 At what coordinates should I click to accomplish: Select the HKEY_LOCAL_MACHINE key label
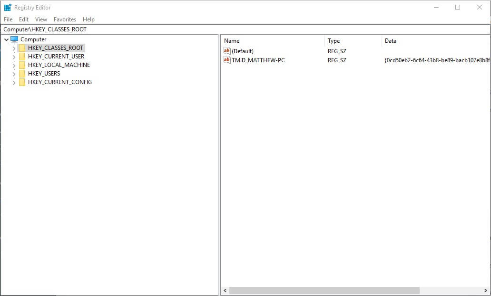59,65
